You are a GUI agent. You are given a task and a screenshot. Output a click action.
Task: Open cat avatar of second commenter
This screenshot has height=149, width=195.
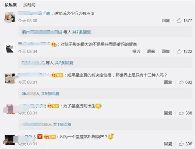(10, 48)
